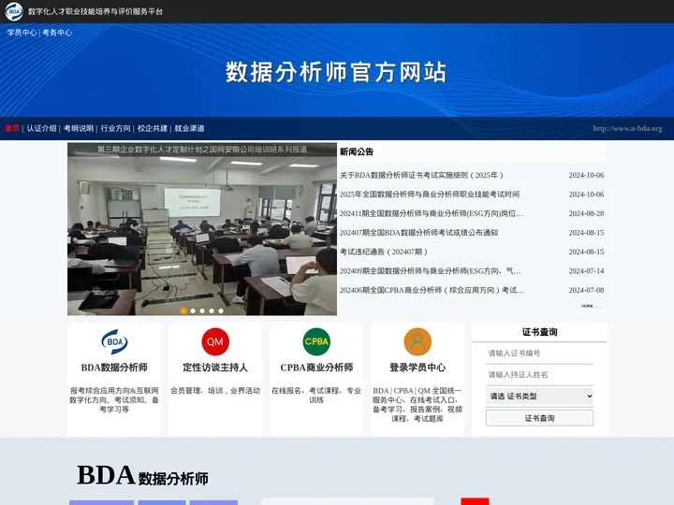674x505 pixels.
Task: Click the CPBA商业分析师 card title
Action: click(x=316, y=368)
